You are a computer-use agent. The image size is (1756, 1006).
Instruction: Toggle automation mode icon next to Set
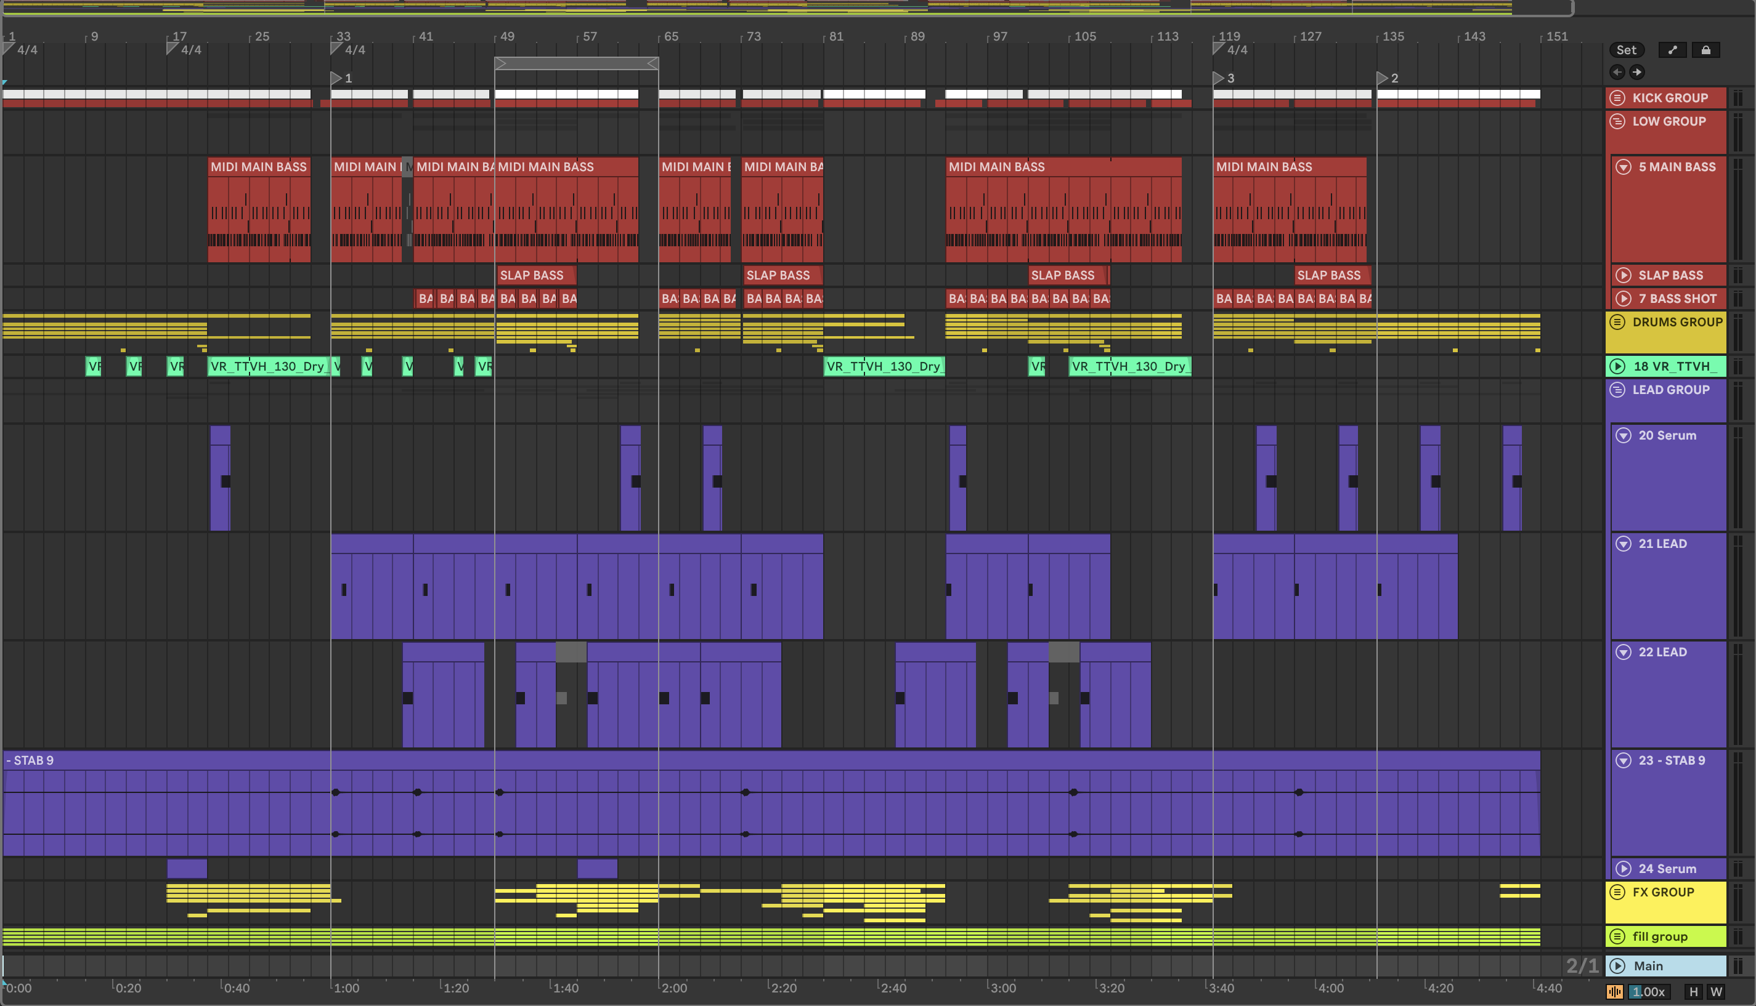click(1672, 50)
